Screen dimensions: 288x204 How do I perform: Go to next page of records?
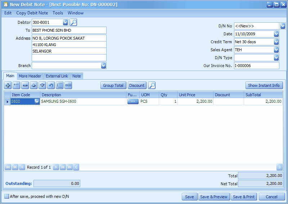coord(63,167)
